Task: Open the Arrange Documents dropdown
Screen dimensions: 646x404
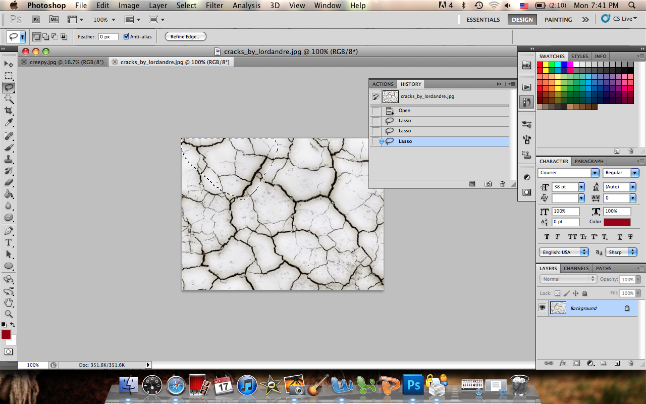Action: click(132, 20)
